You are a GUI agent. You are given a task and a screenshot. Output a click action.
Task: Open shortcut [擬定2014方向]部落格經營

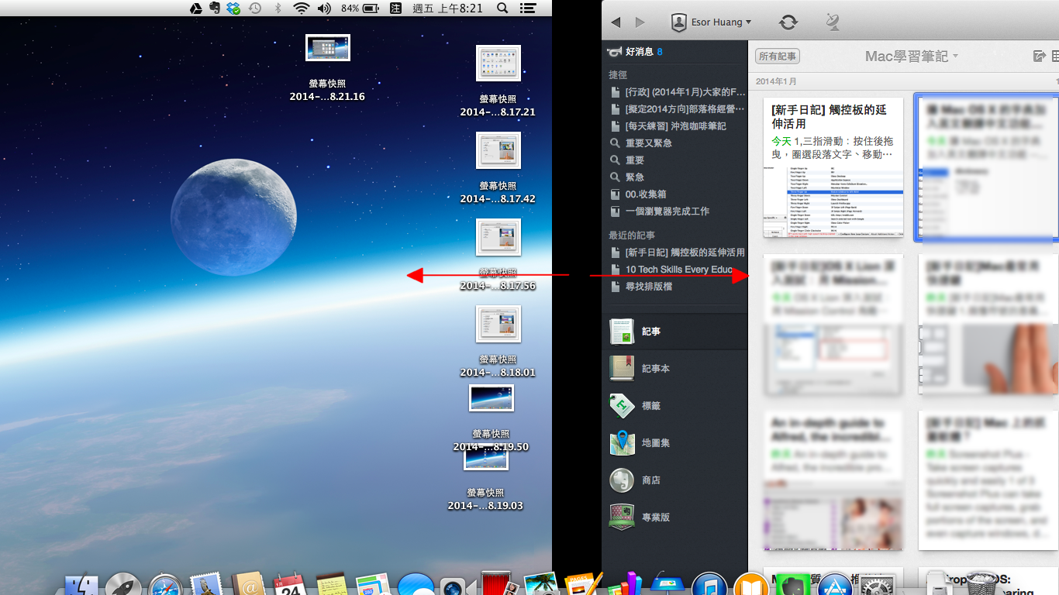pos(678,109)
